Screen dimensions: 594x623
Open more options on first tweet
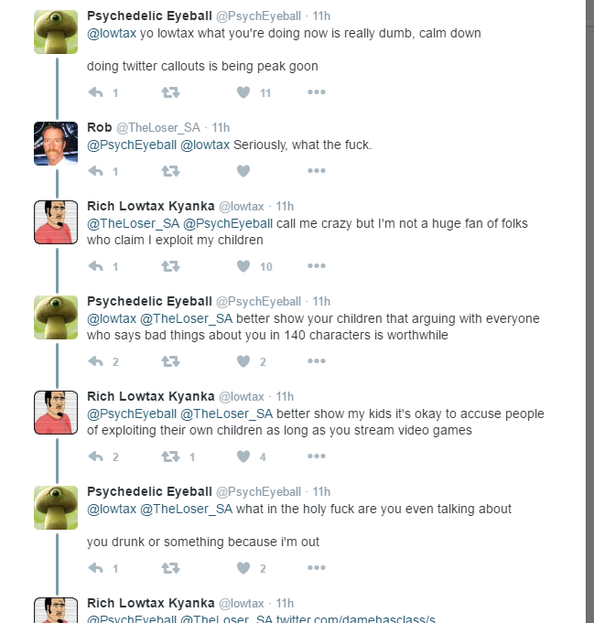(317, 92)
